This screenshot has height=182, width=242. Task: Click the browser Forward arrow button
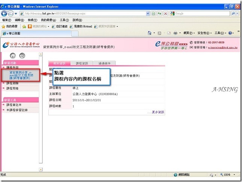click(x=11, y=14)
